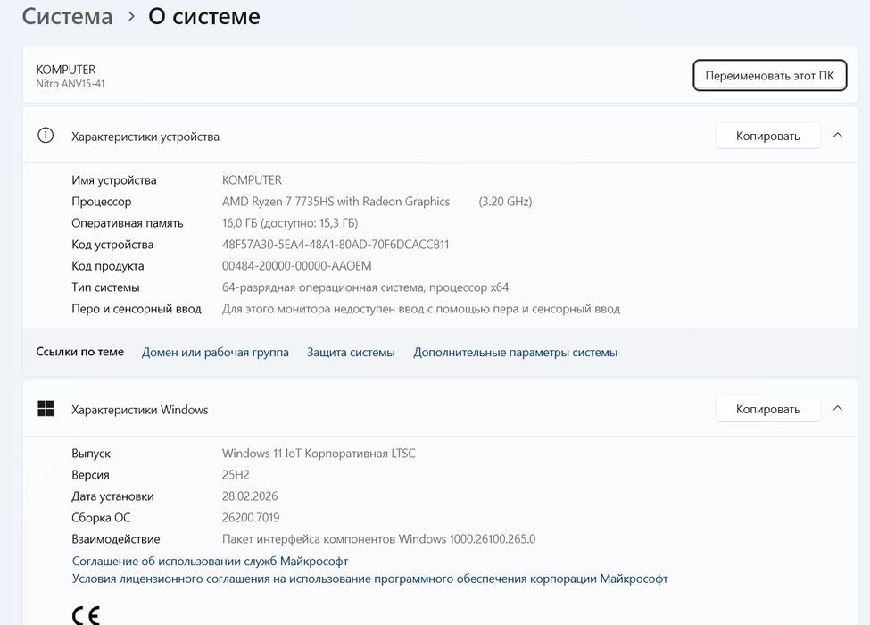
Task: Click the KOMPUTER name in the top card
Action: (x=66, y=70)
